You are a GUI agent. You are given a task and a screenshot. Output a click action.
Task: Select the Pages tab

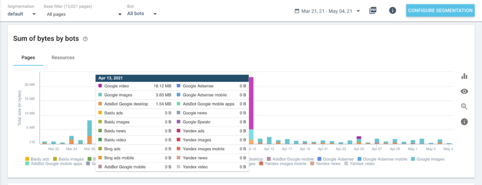28,57
